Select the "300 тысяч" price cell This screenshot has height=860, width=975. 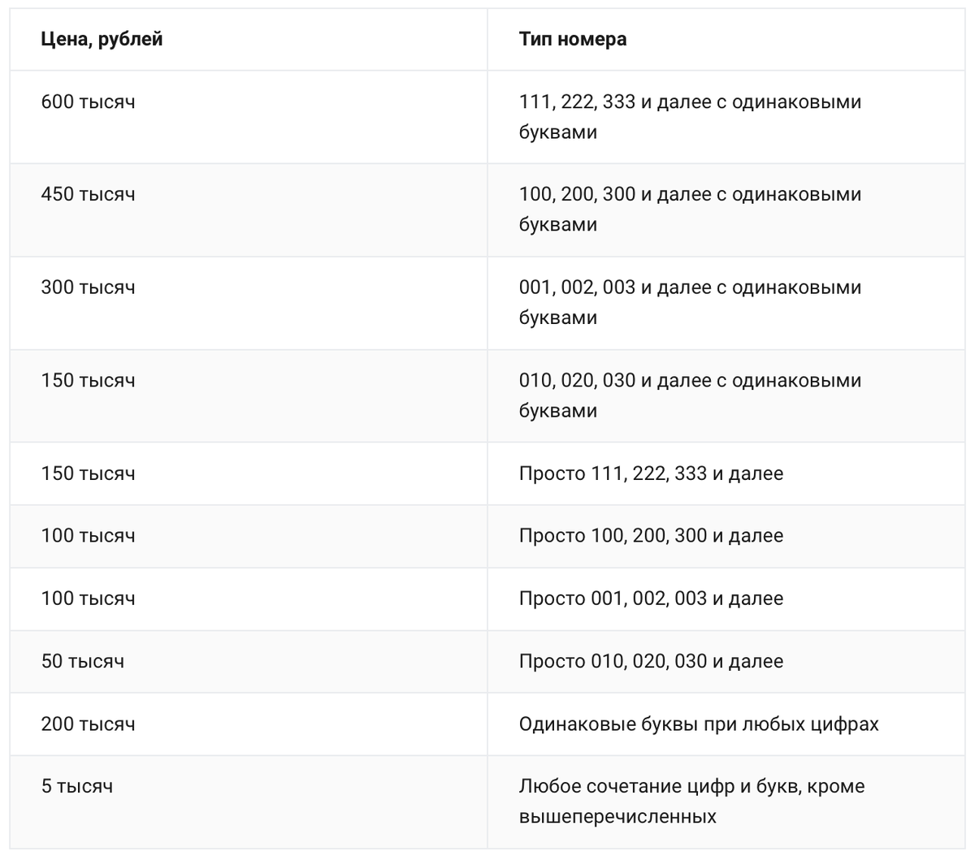[x=88, y=287]
